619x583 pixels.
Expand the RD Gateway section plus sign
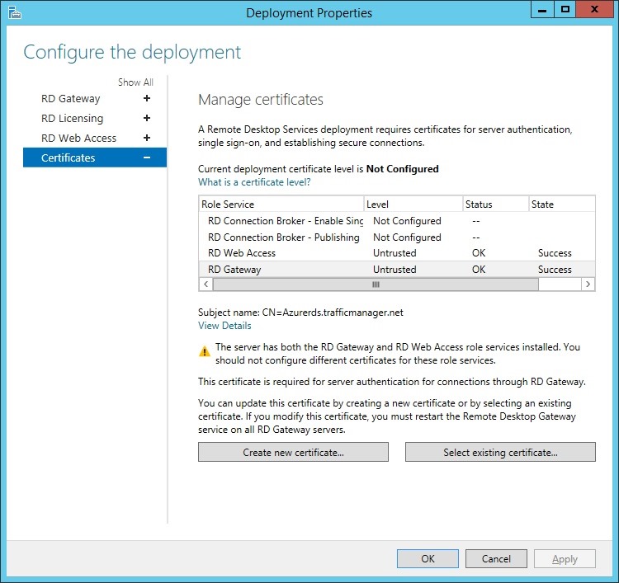(147, 98)
